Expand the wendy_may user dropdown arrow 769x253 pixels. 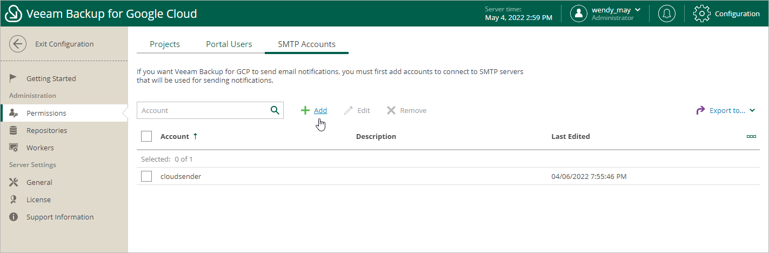[638, 10]
